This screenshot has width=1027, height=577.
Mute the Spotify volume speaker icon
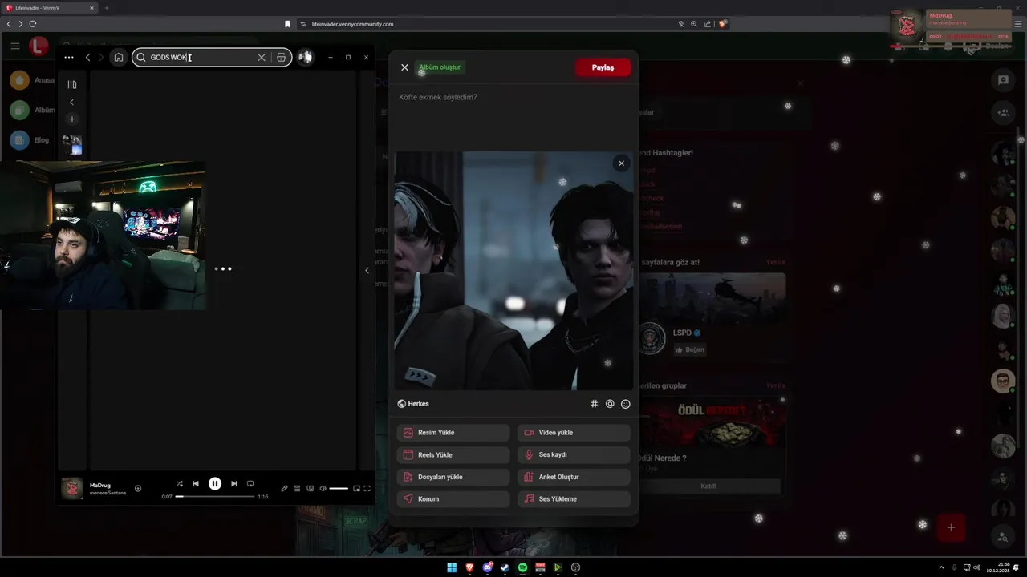pyautogui.click(x=323, y=488)
